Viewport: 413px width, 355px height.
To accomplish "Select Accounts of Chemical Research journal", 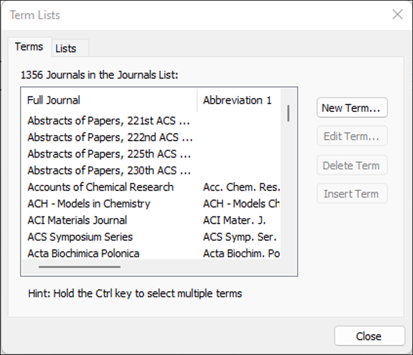I will 100,187.
